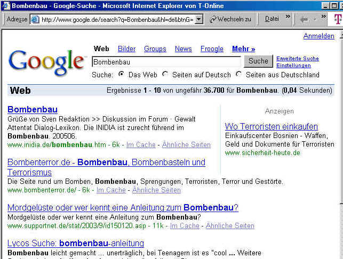
Task: Click the back arrow toolbar icon
Action: 304,20
